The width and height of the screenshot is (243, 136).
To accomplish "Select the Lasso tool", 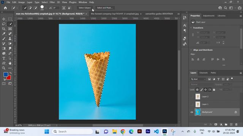I will (x=4, y=24).
